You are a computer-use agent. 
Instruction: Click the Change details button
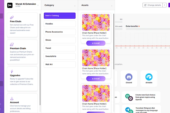pos(152,5)
